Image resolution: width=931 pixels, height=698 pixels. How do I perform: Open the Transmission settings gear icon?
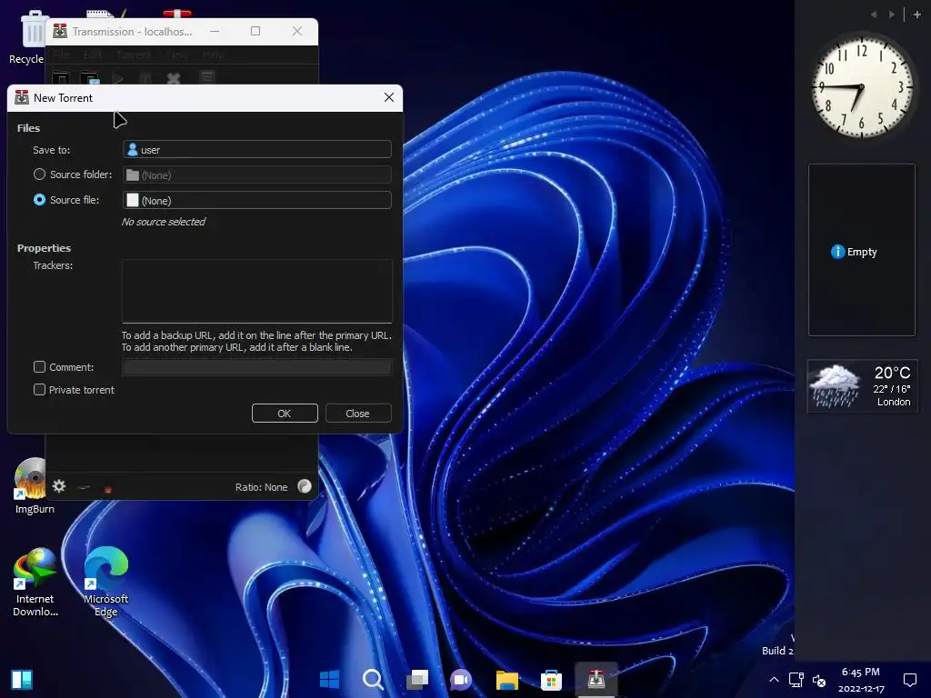tap(59, 486)
